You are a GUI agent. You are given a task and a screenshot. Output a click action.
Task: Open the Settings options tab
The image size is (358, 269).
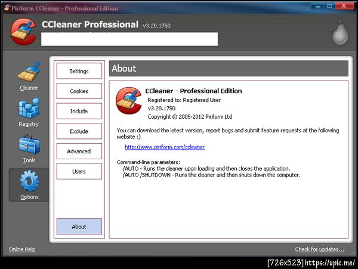click(79, 71)
